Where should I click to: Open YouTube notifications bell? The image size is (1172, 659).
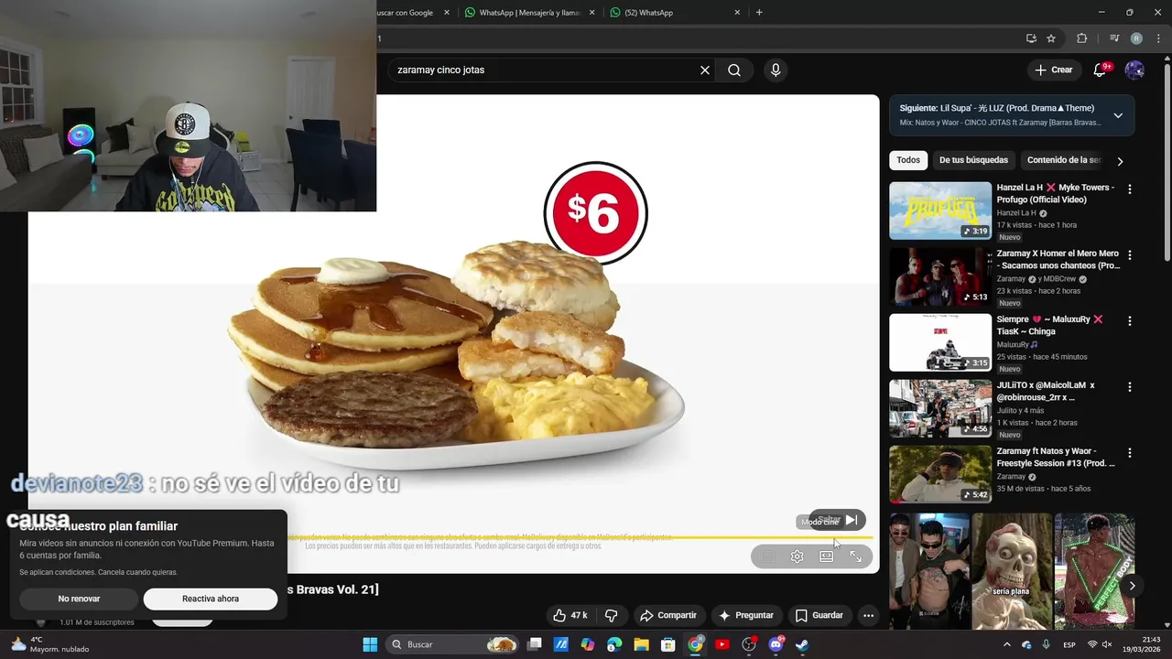(1101, 70)
